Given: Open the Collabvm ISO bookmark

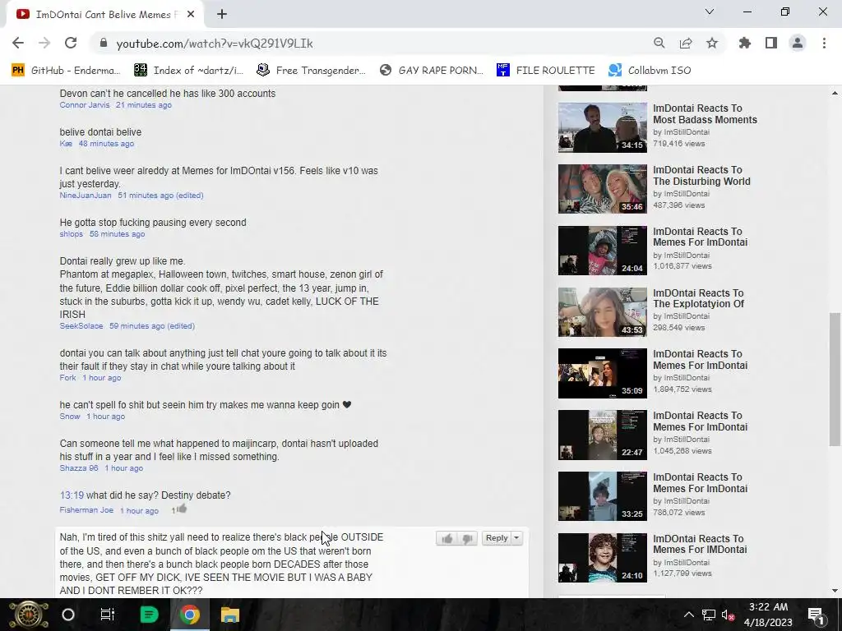Looking at the screenshot, I should tap(650, 71).
